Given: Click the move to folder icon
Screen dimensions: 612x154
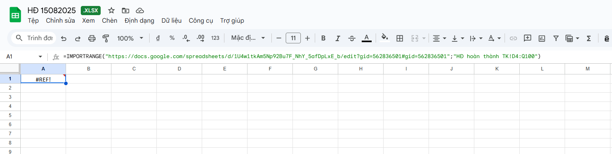Looking at the screenshot, I should coord(125,10).
